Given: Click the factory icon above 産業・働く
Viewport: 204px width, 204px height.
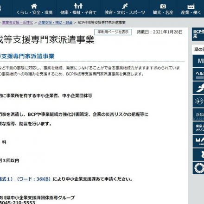Looking at the screenshot, I should pos(191,6).
